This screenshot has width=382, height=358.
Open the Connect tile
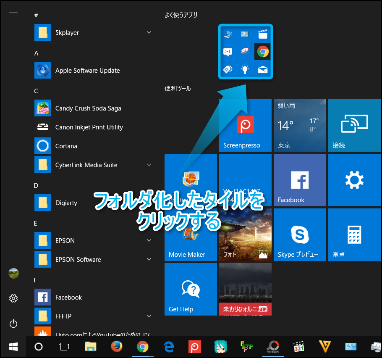(x=354, y=125)
